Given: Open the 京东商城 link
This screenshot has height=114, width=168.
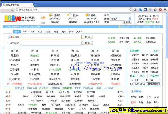Looking at the screenshot, I should tap(75, 79).
